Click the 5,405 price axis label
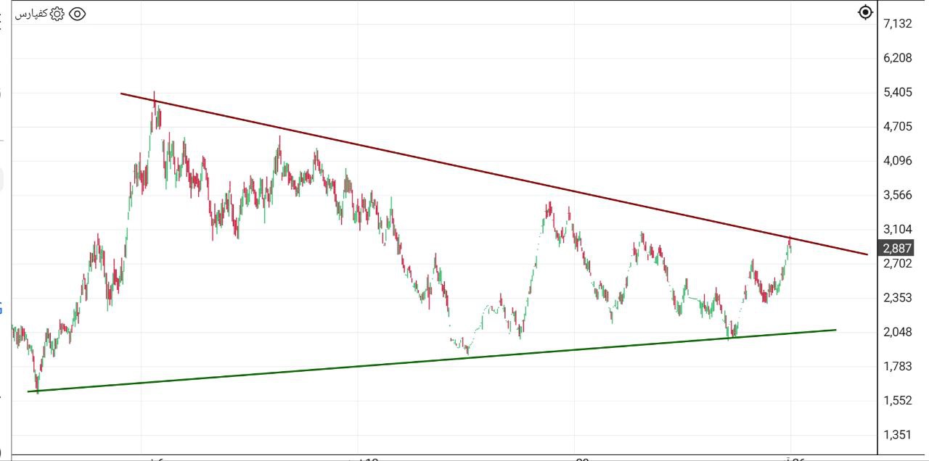This screenshot has width=929, height=461. [897, 92]
